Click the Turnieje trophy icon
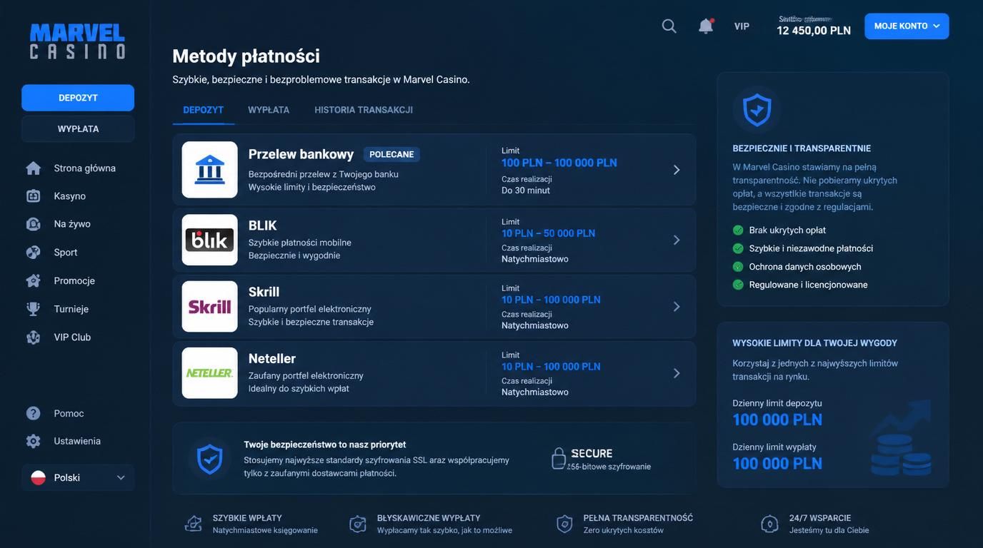The image size is (983, 548). (x=34, y=309)
